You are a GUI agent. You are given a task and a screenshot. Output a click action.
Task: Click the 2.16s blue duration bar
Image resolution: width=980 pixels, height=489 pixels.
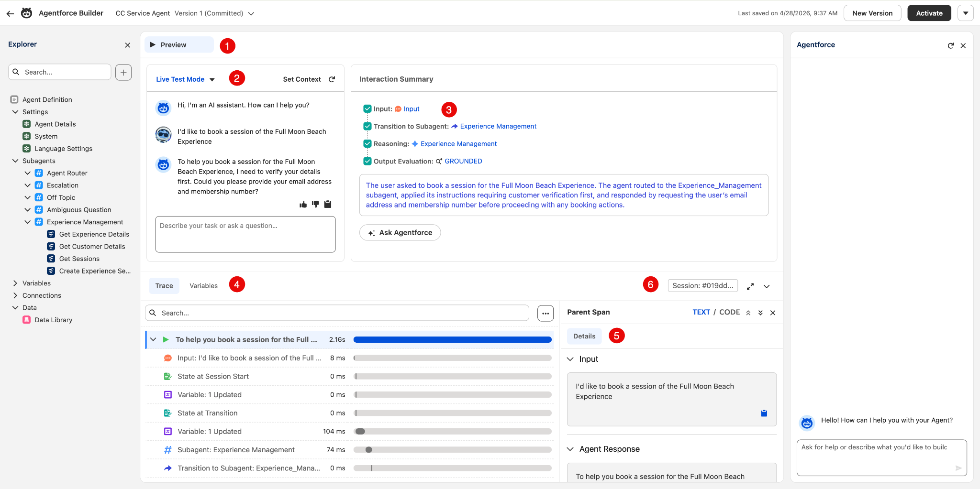point(453,340)
